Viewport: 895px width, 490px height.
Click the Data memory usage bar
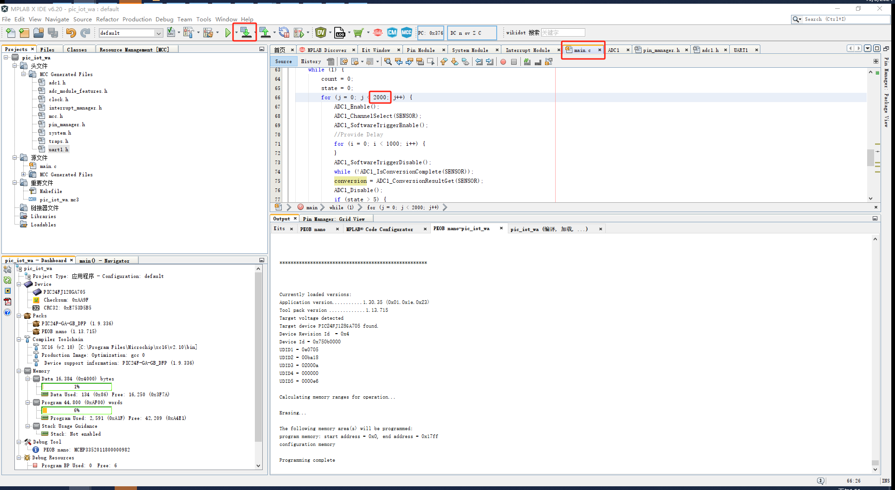tap(77, 387)
